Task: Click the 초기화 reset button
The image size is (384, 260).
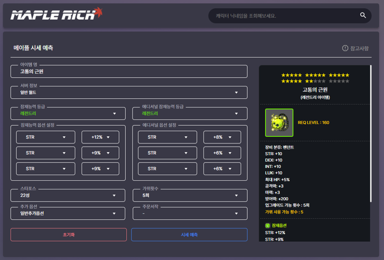Action: tap(69, 235)
